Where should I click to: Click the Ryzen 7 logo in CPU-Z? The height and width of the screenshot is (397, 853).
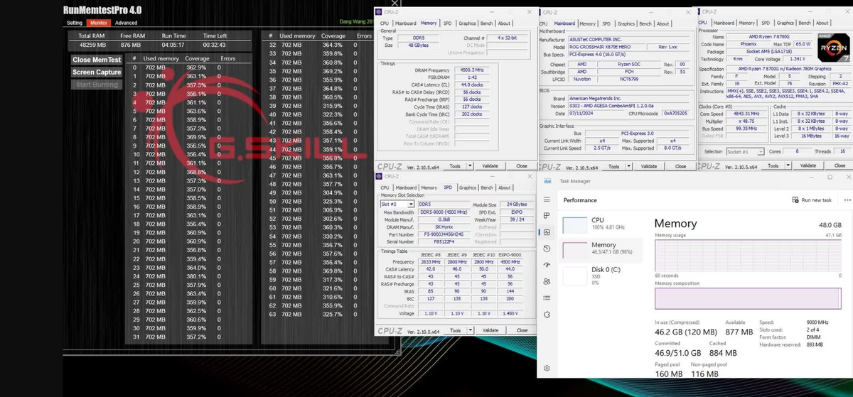click(x=832, y=47)
